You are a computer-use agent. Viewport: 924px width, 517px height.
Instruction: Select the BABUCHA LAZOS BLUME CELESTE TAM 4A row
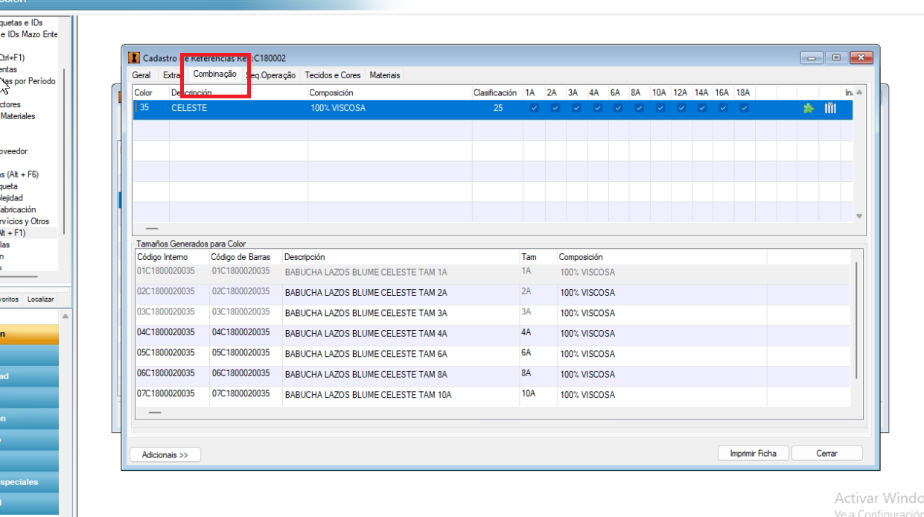492,334
